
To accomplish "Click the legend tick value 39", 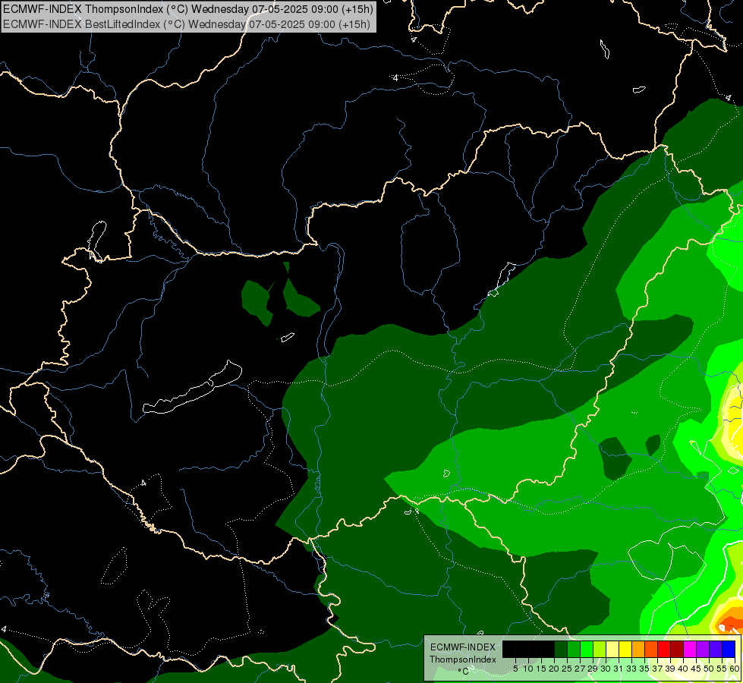I will [x=670, y=669].
